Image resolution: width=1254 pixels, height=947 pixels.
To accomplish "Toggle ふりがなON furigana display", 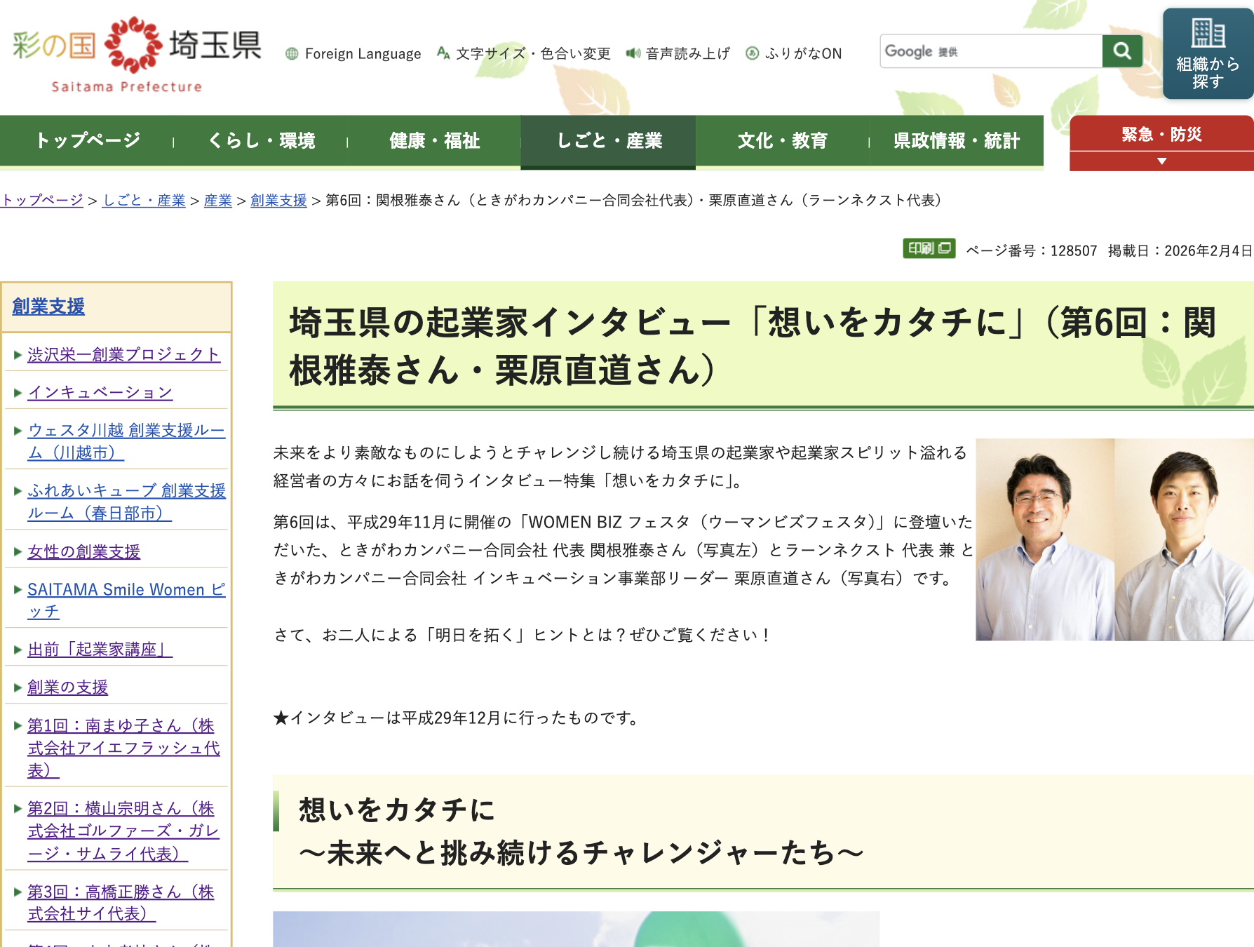I will 793,53.
